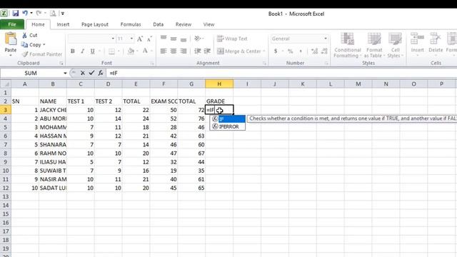Click the Select All corner button
Screen dimensions: 457x257
6,84
